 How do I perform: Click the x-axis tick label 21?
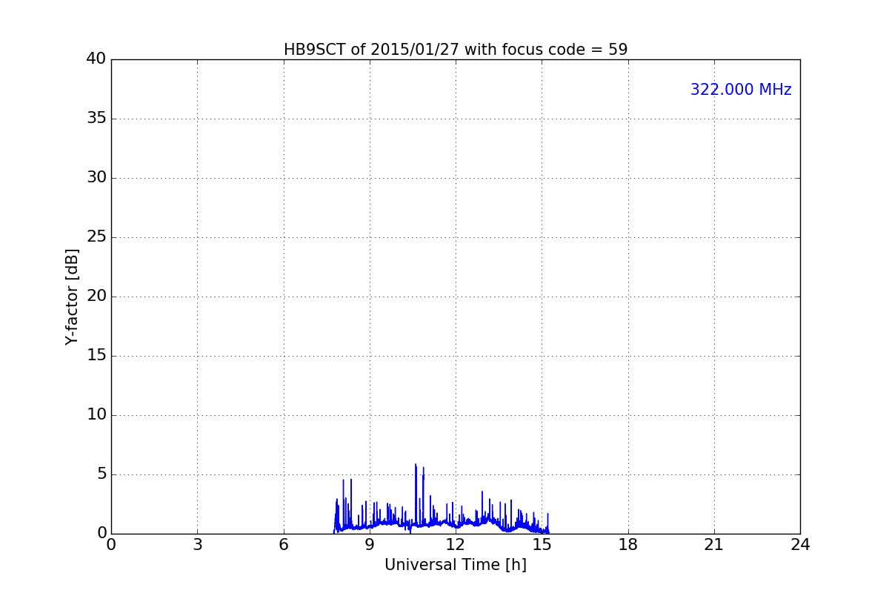tap(714, 545)
